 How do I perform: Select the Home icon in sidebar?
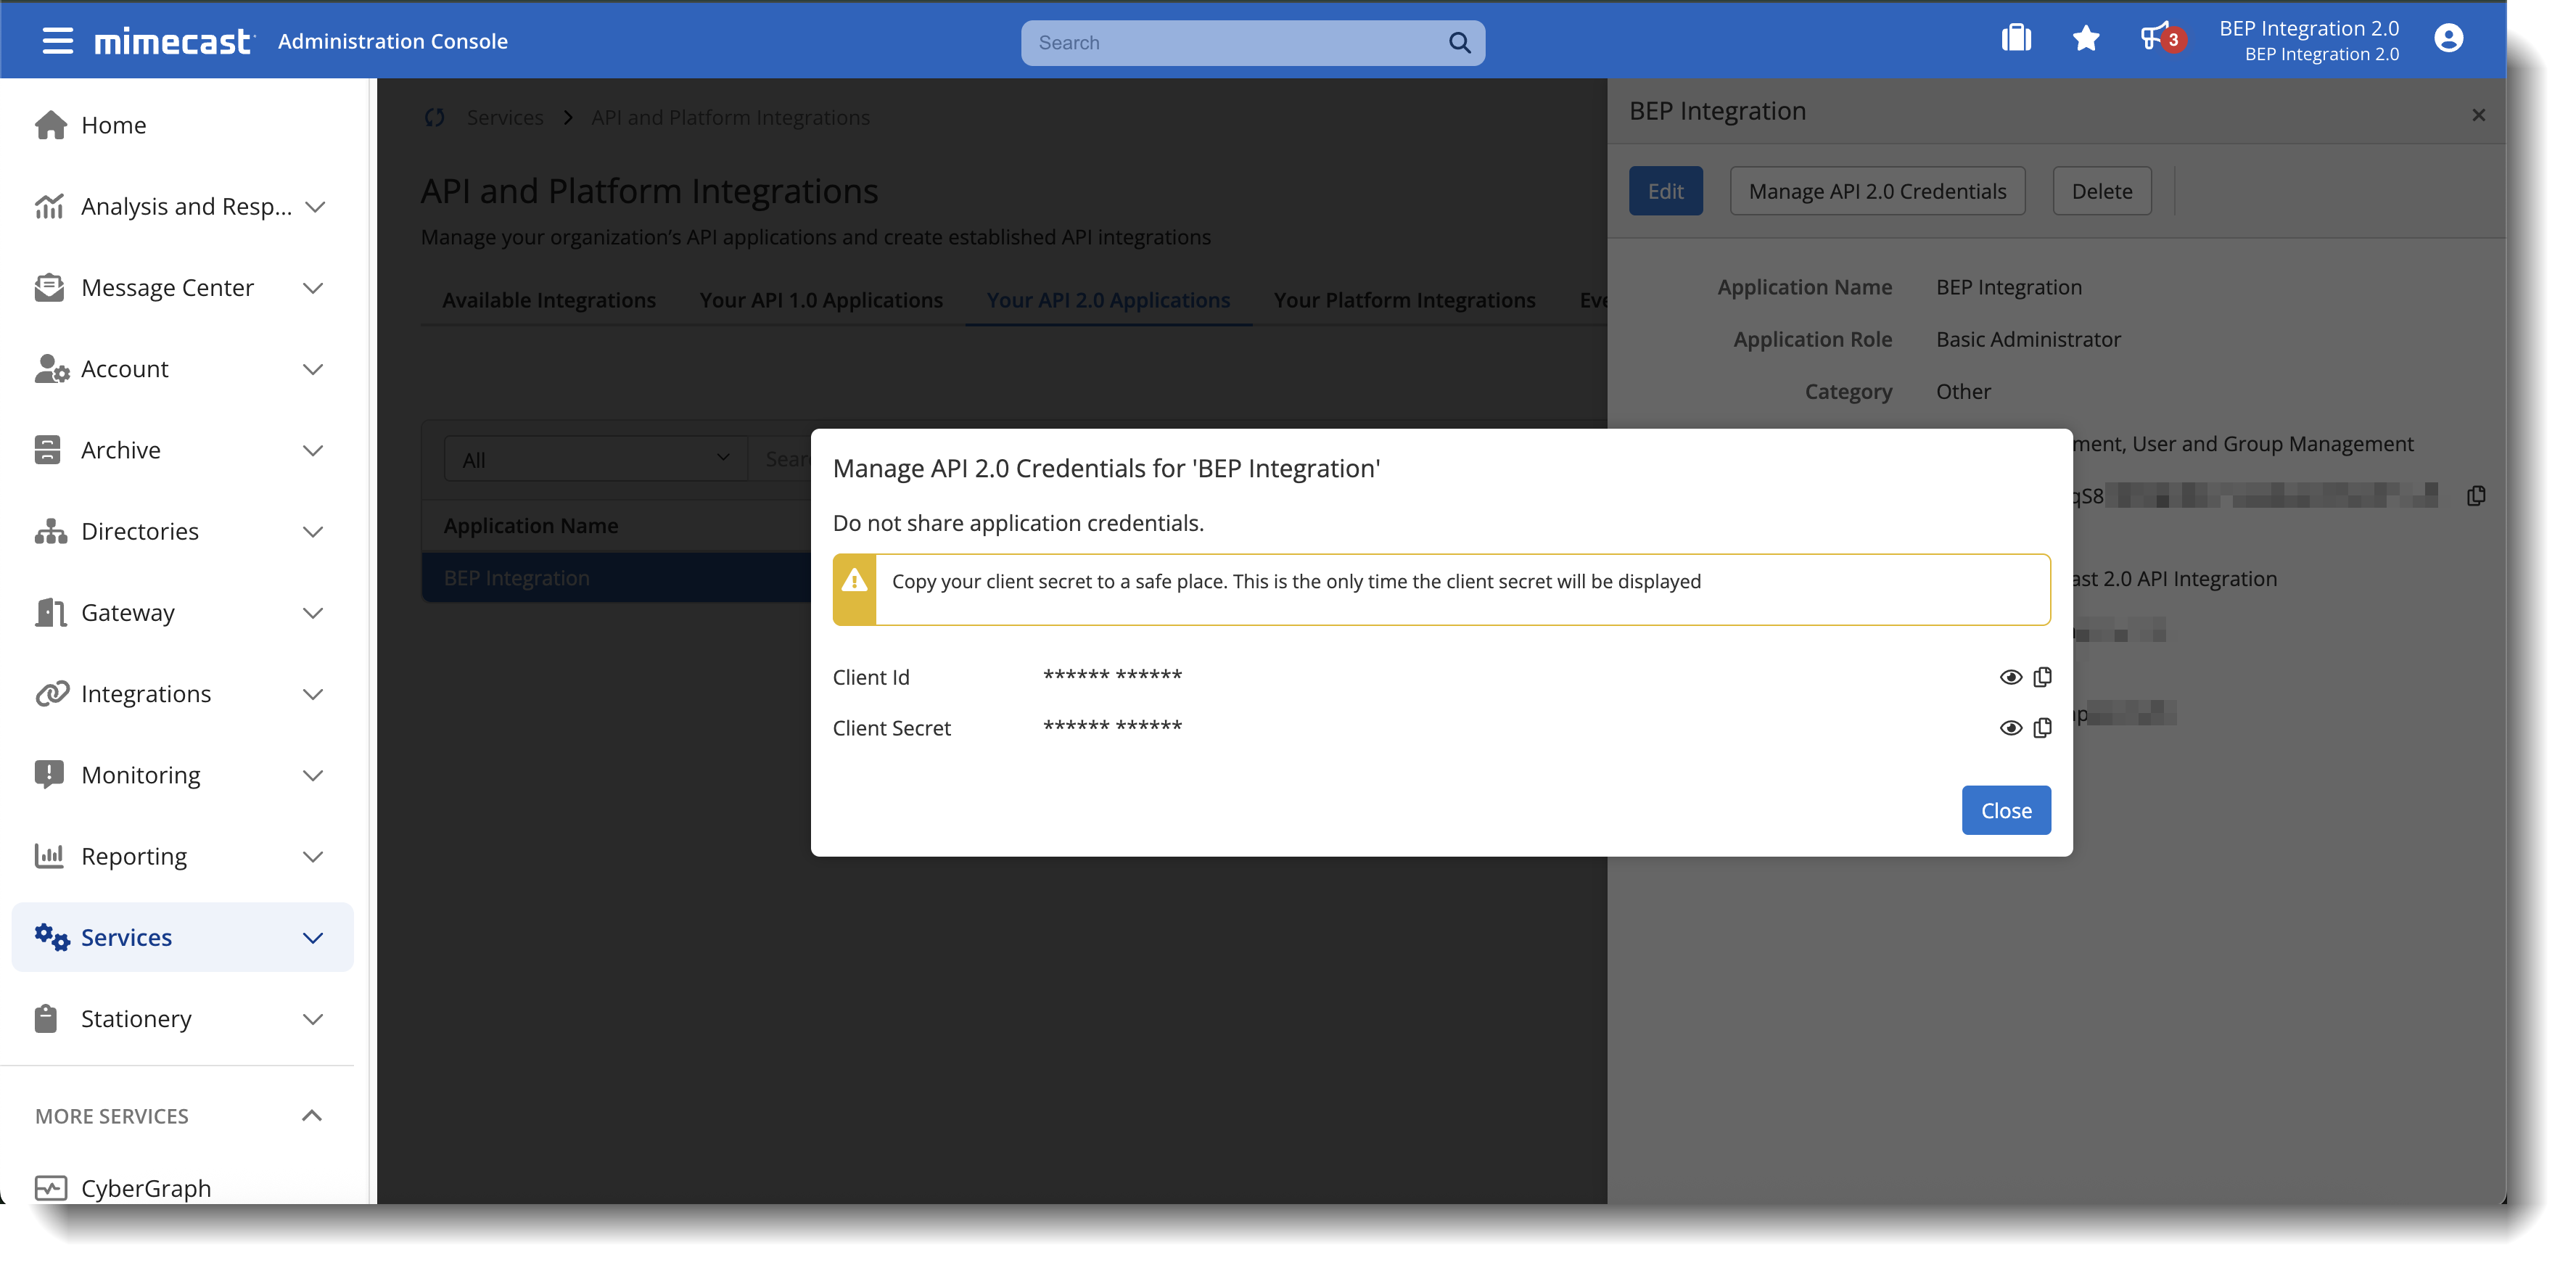pos(49,124)
